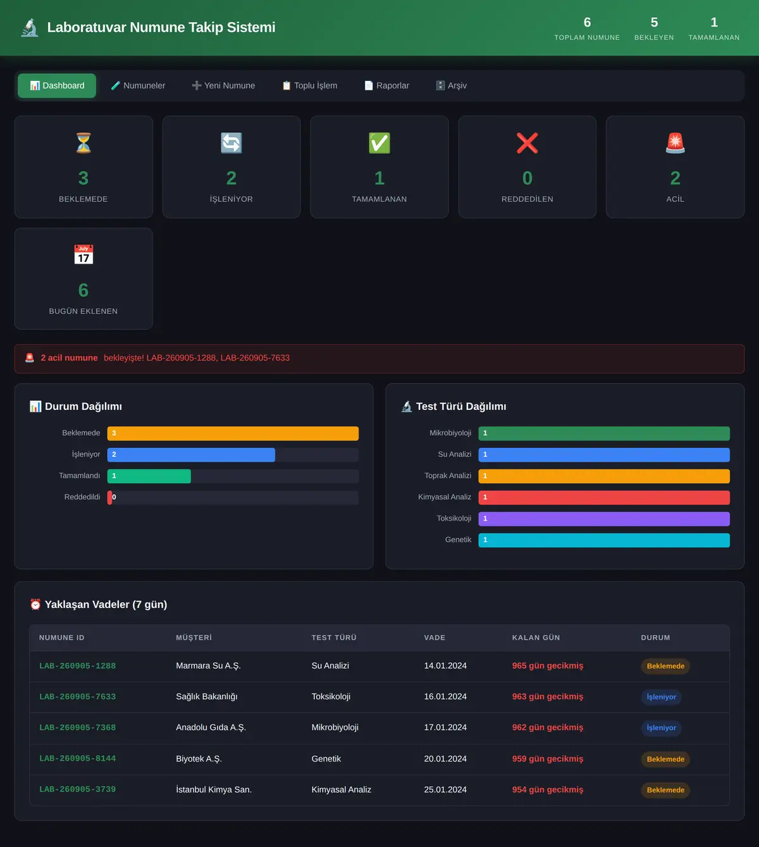Click the microscope icon beside Test Türü Dağılımı
759x847 pixels.
point(407,406)
